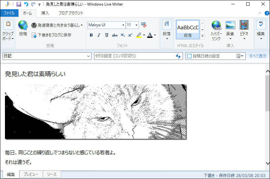270x179 pixels.
Task: Click the Windows Live Writer app icon in title bar
Action: (8, 4)
